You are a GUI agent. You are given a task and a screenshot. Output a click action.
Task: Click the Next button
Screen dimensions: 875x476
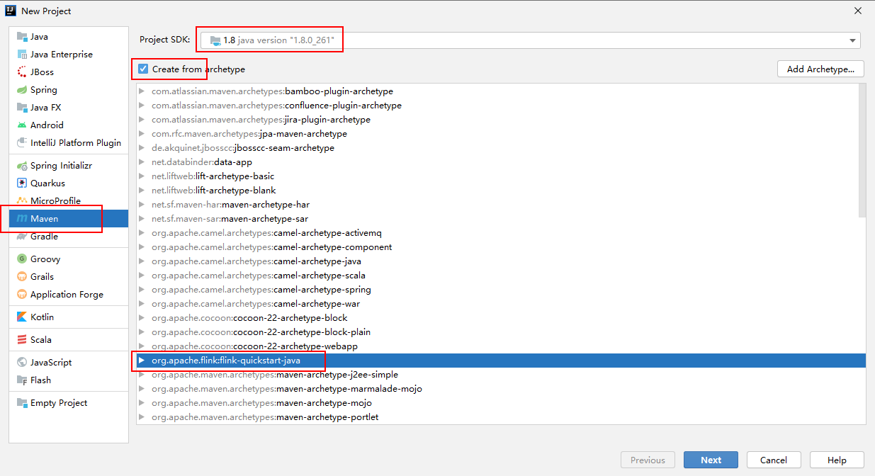(x=711, y=460)
